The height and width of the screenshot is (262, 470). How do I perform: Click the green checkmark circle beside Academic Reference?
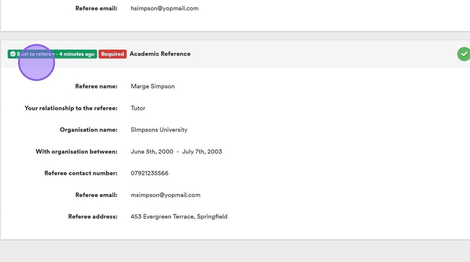[464, 54]
